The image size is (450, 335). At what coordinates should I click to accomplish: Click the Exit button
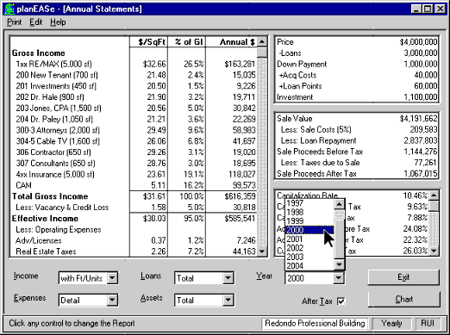point(403,277)
